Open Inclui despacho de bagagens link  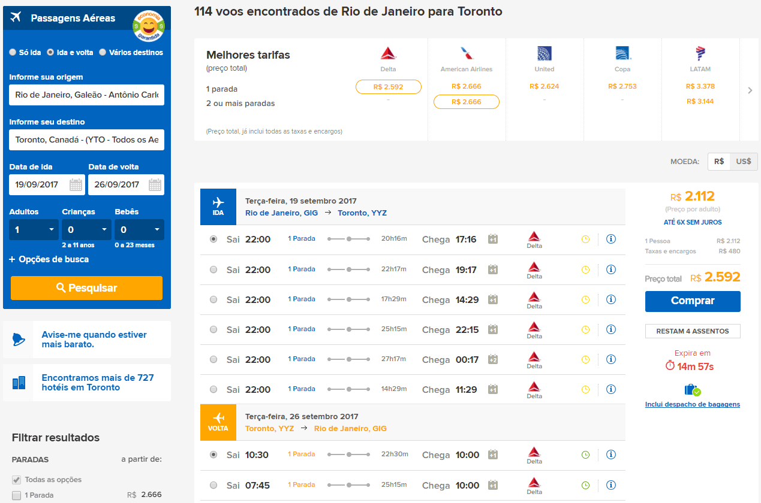click(693, 404)
